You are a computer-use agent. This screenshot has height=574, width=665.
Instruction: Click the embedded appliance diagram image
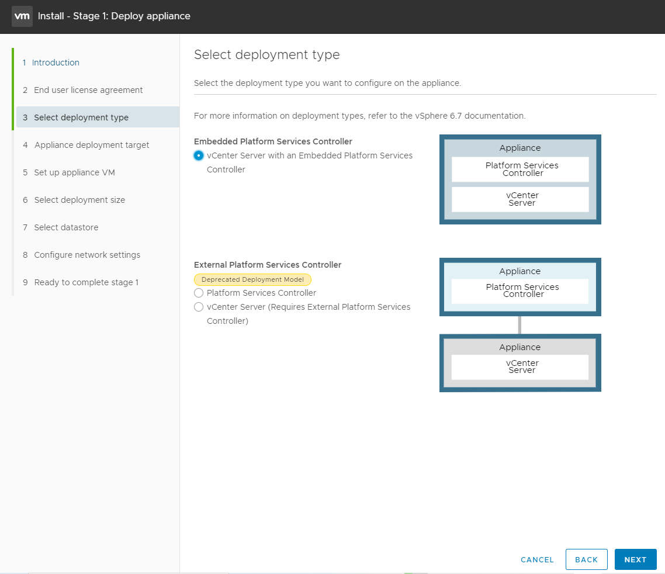click(x=521, y=179)
